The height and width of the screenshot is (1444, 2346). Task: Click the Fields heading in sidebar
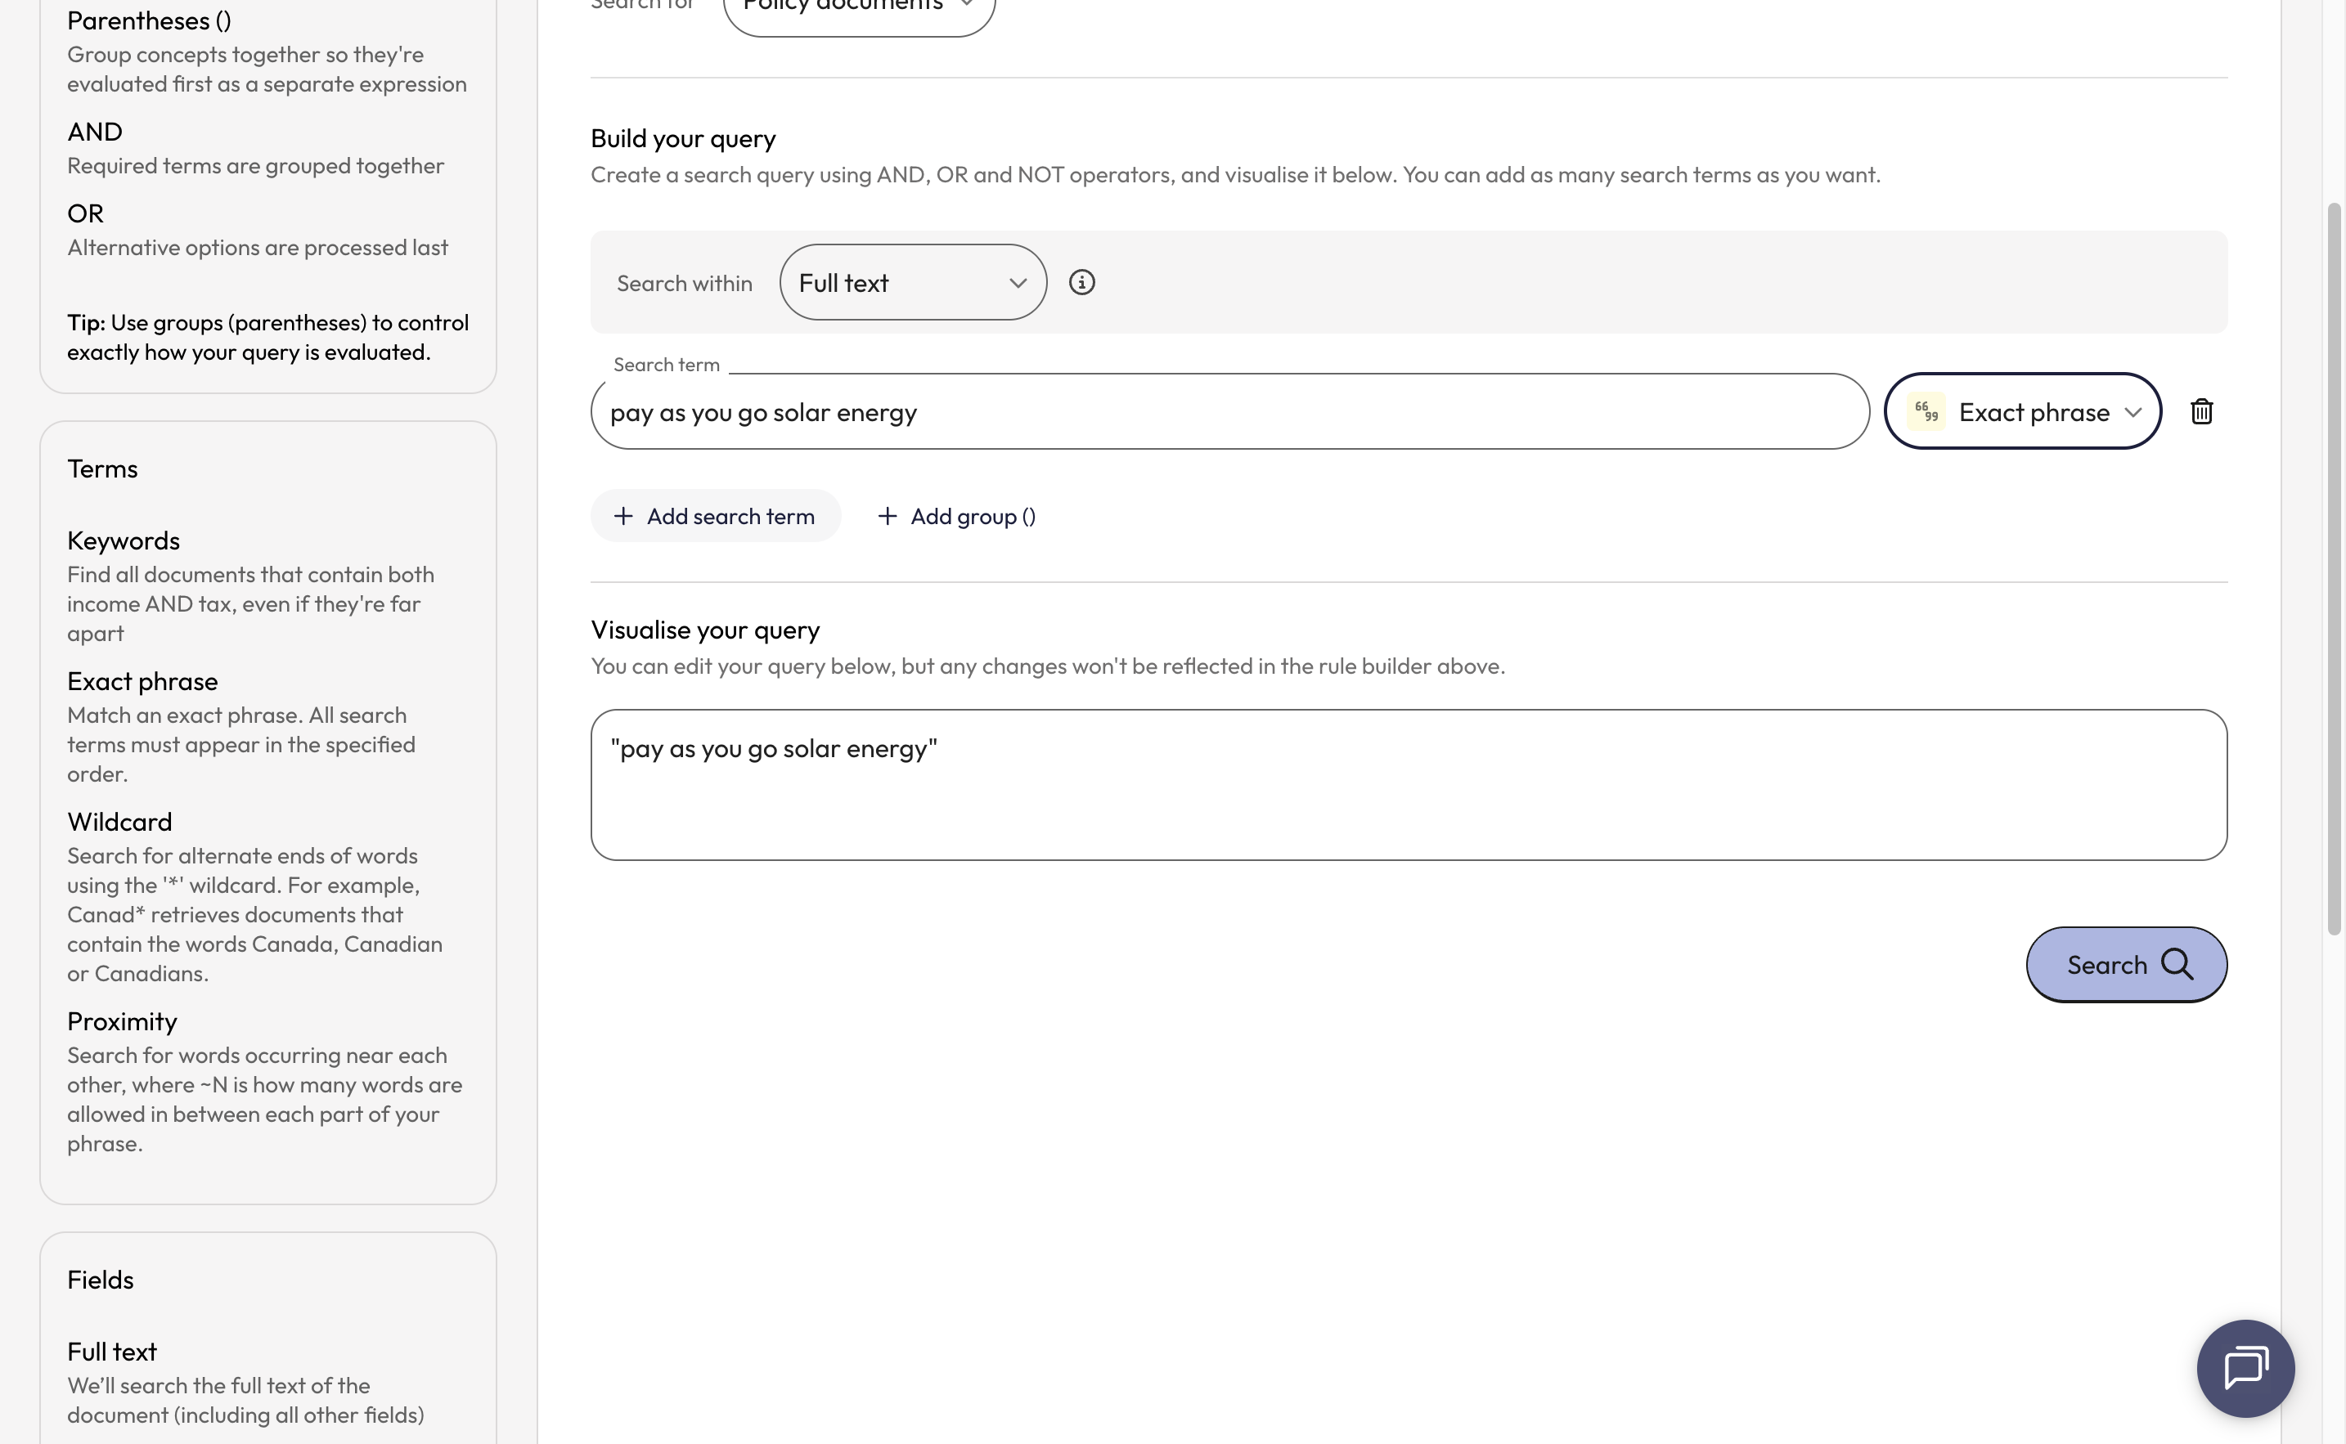[101, 1280]
